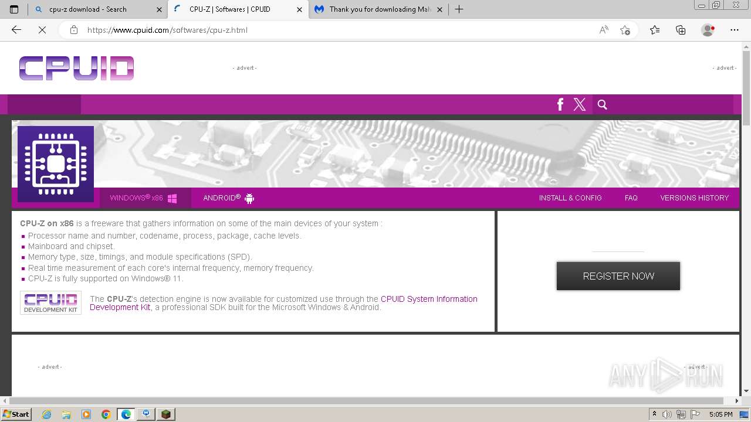Switch to the cpu-z download Search tab
The width and height of the screenshot is (751, 422).
point(97,9)
